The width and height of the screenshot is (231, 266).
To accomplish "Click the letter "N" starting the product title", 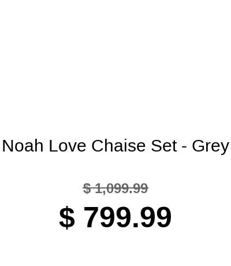I will 8,146.
